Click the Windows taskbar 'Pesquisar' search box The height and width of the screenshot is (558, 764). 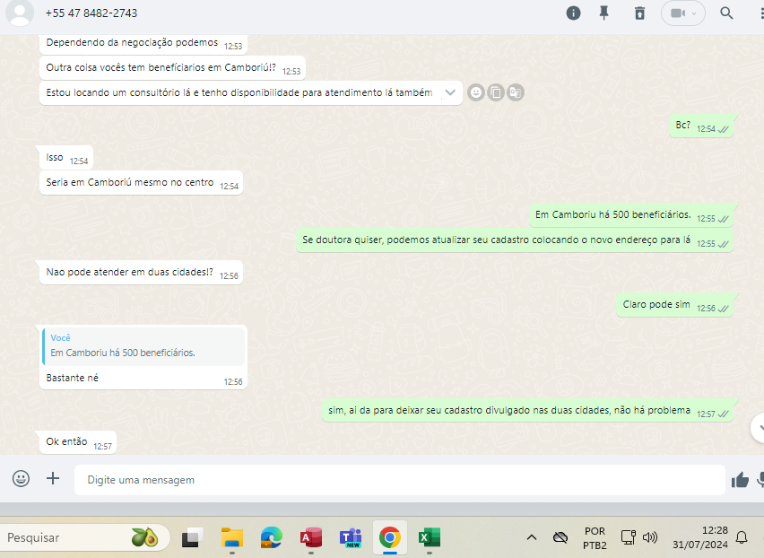tap(85, 537)
